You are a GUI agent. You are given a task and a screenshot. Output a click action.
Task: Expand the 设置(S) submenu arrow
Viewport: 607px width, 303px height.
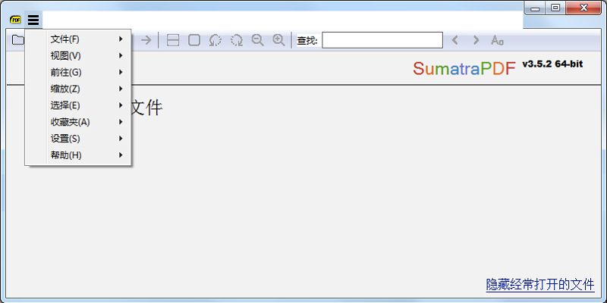click(121, 139)
